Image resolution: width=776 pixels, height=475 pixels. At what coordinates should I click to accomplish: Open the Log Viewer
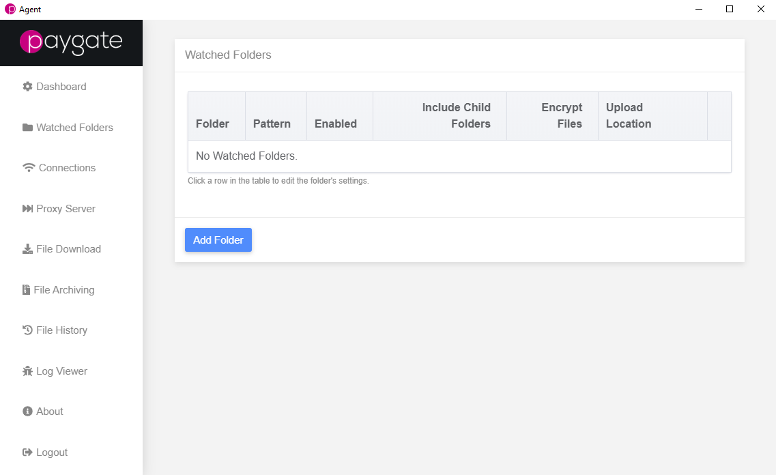(55, 371)
